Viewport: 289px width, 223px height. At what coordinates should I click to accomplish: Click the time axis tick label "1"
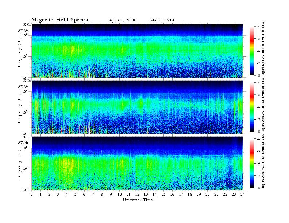point(41,194)
